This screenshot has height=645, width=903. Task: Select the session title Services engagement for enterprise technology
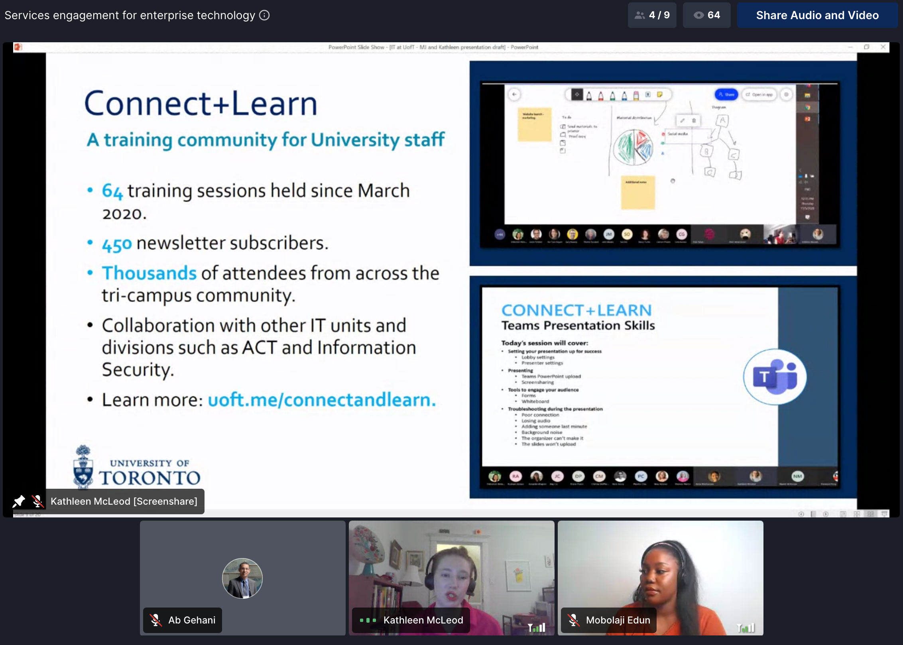pos(130,15)
